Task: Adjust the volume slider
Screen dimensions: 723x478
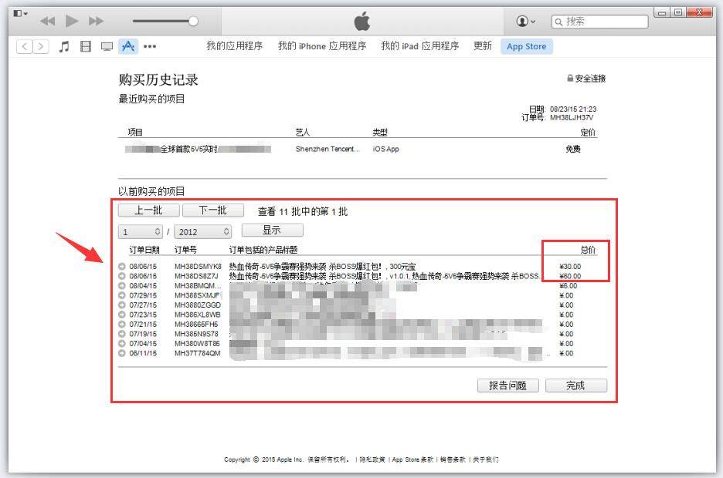Action: [x=193, y=21]
